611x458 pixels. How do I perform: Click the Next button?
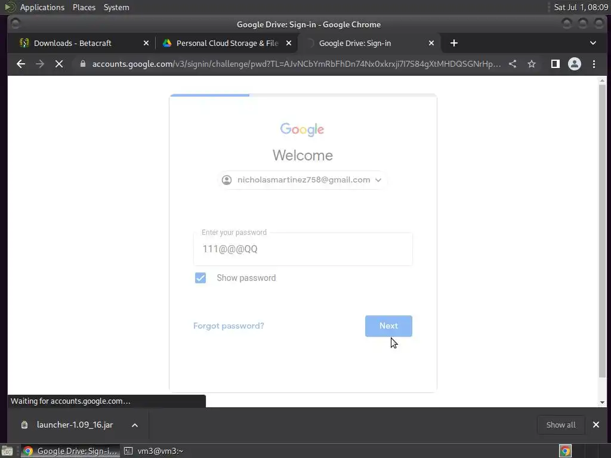click(388, 326)
